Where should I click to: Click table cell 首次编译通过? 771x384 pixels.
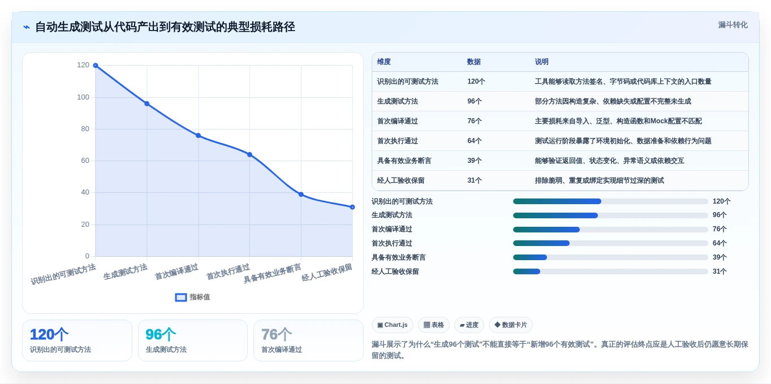point(398,121)
